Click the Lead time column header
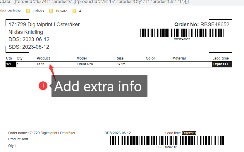Viewport: 244px width, 152px height. pos(220,58)
